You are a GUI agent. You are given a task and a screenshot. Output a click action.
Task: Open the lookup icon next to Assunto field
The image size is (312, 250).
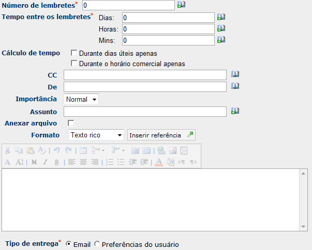point(235,111)
